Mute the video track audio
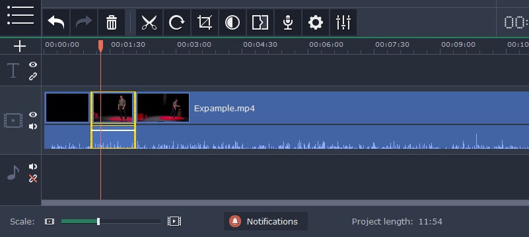The width and height of the screenshot is (529, 237). click(33, 126)
